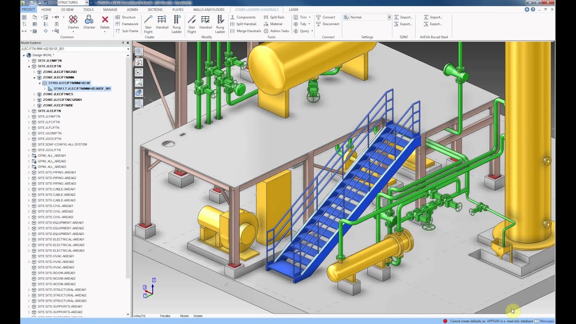Collapse ZONE JLEC/FTN/MM node
576x324 pixels.
[x=34, y=77]
